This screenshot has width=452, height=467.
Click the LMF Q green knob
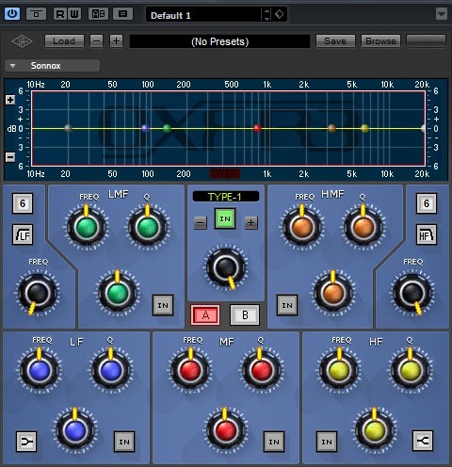click(x=148, y=227)
